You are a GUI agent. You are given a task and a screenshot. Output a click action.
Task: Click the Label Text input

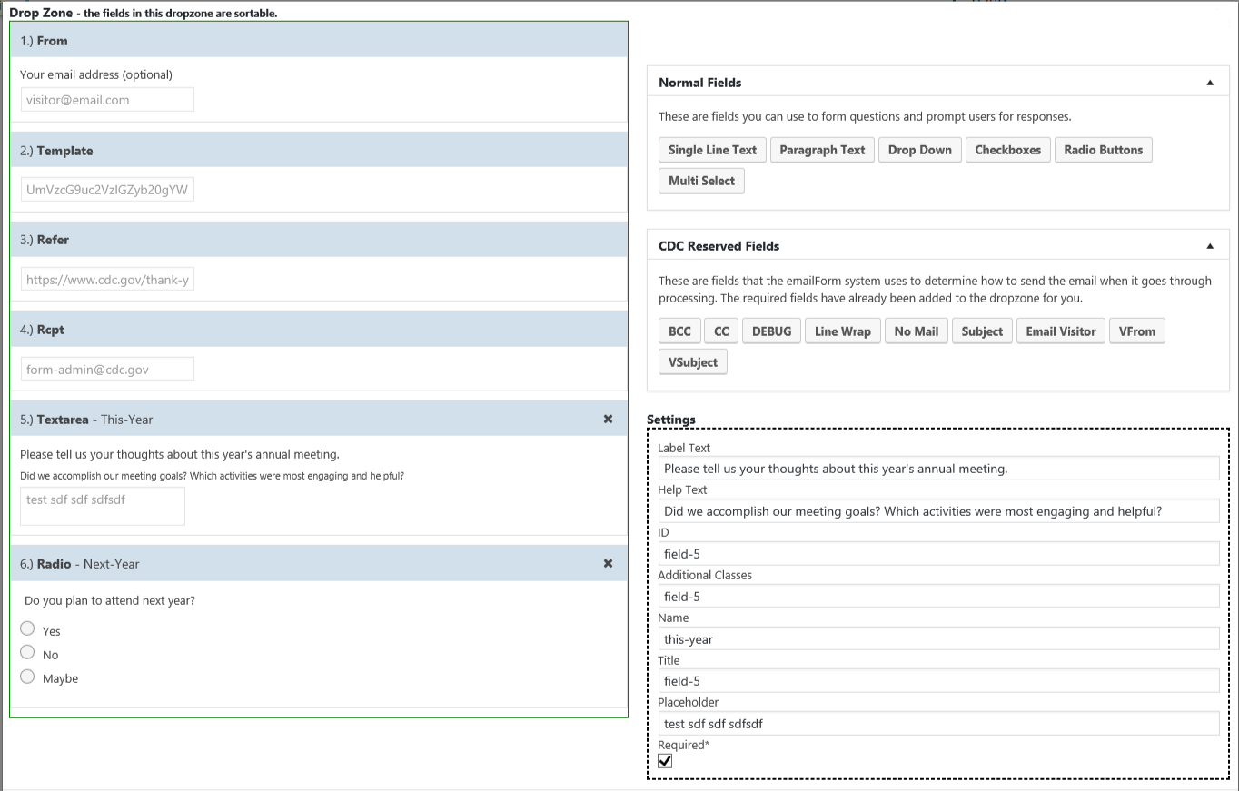(x=938, y=469)
